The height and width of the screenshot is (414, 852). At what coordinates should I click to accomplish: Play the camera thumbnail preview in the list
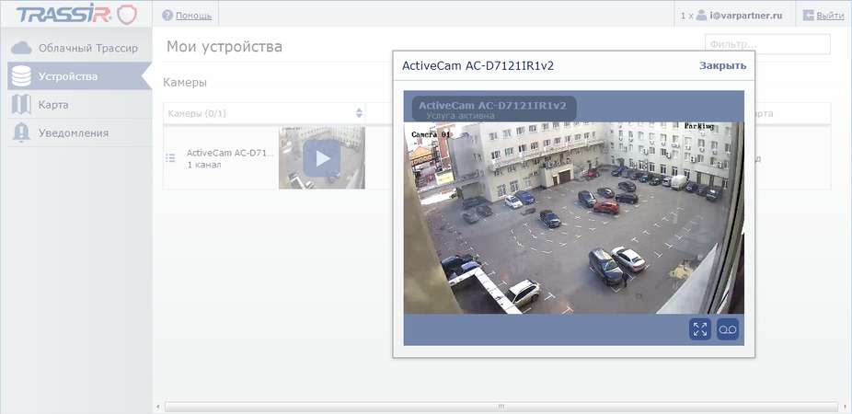tap(321, 158)
